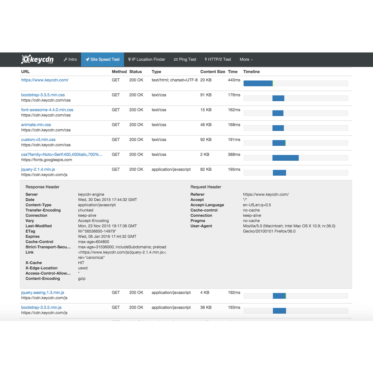
Task: Expand details for the bootstrap-3.3.5.min.css request
Action: [x=43, y=95]
